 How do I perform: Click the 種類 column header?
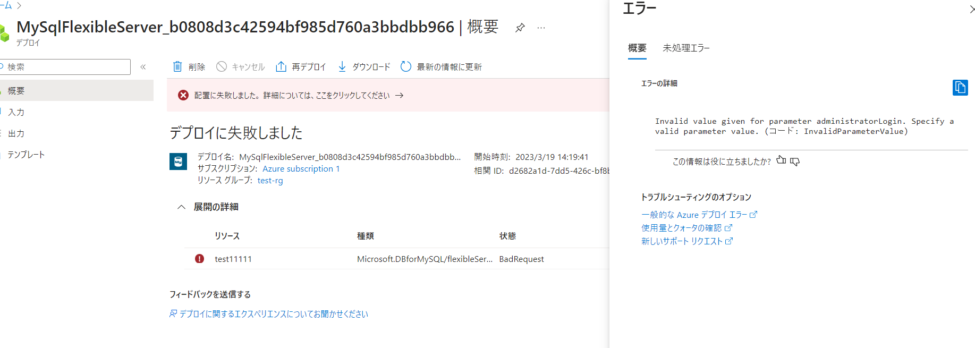point(366,236)
